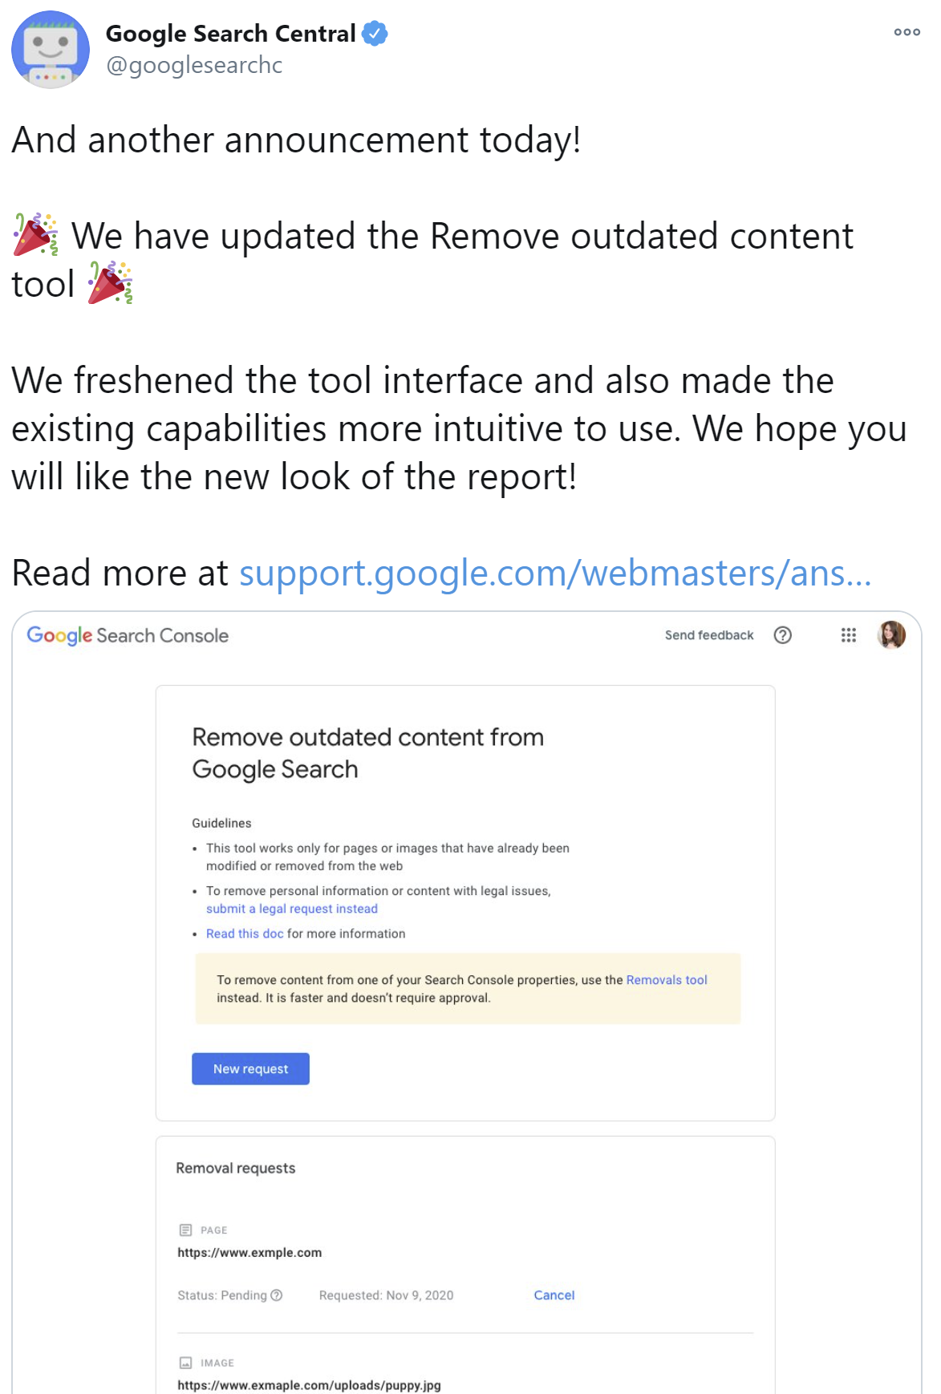Click Send feedback
The height and width of the screenshot is (1394, 941).
click(708, 634)
